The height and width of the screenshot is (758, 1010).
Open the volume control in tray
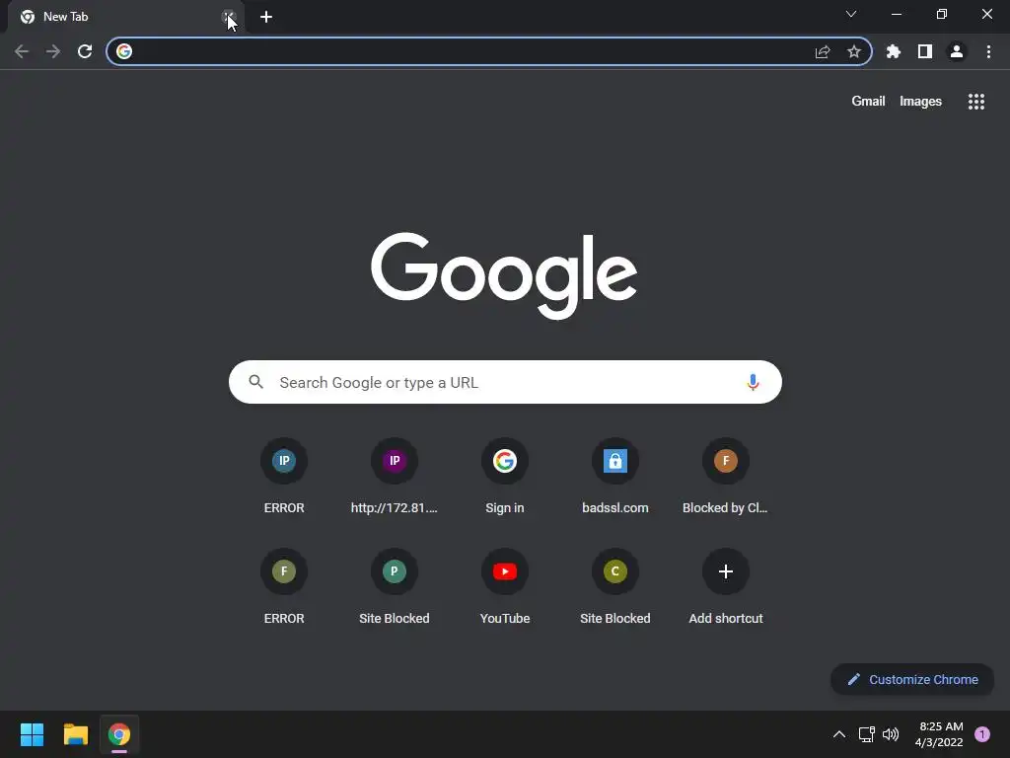[x=891, y=734]
